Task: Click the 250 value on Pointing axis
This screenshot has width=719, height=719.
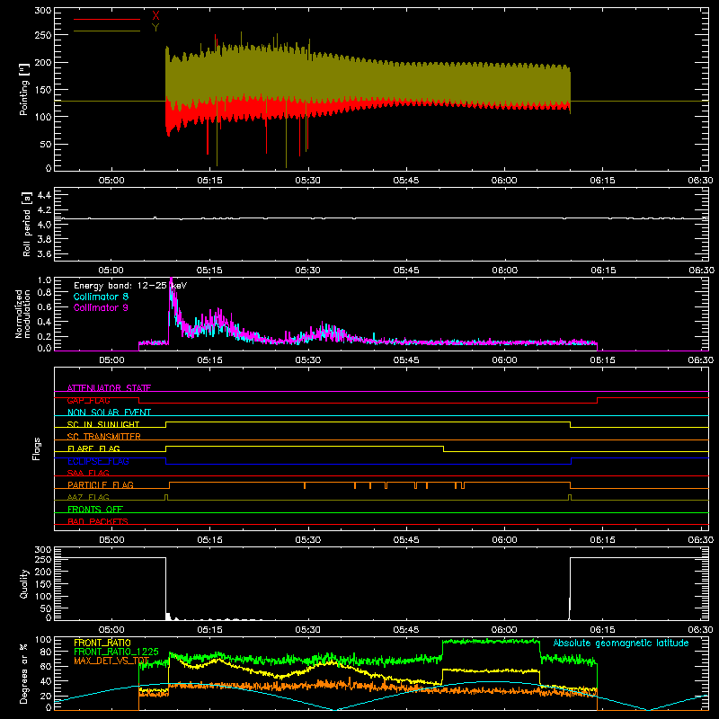Action: 42,35
